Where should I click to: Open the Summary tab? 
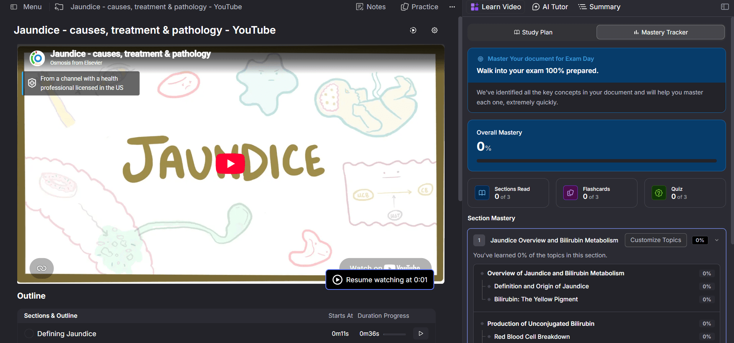click(x=599, y=7)
